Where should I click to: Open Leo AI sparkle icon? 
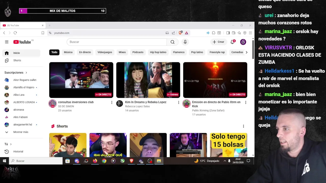[x=239, y=33]
